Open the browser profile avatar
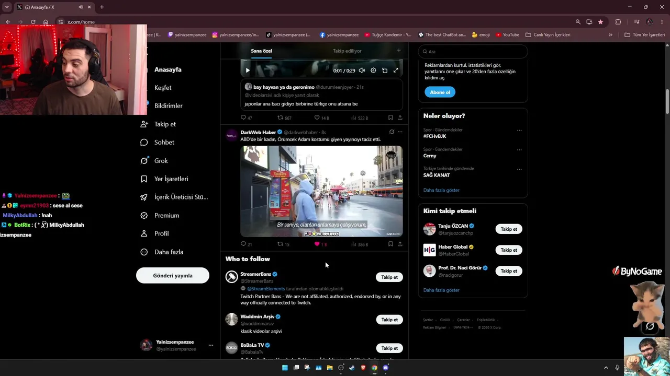The height and width of the screenshot is (376, 670). [x=650, y=22]
